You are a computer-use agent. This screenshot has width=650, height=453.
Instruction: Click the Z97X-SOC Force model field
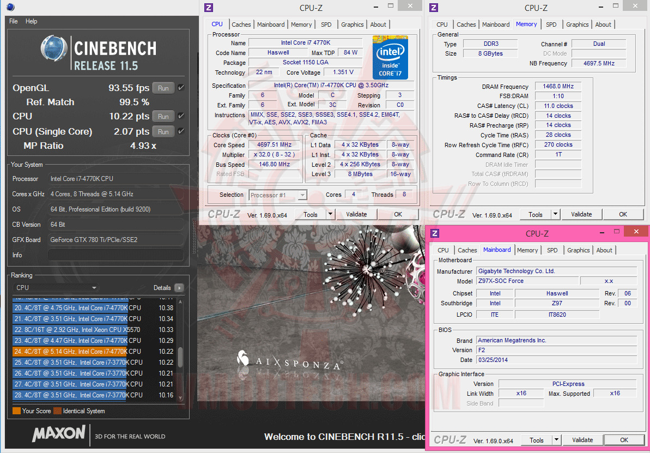(527, 281)
